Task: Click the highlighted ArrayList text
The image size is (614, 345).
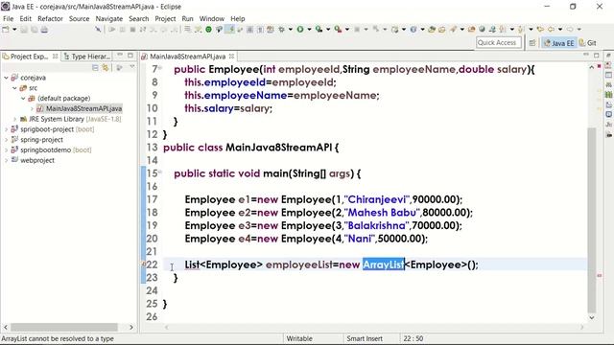Action: coord(383,264)
